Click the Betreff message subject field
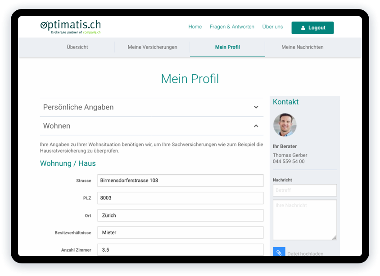 click(304, 190)
